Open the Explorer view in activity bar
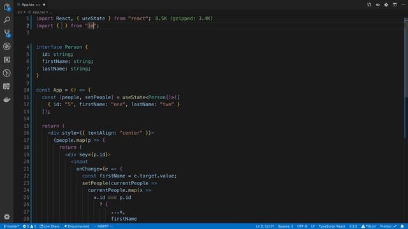 [7, 7]
